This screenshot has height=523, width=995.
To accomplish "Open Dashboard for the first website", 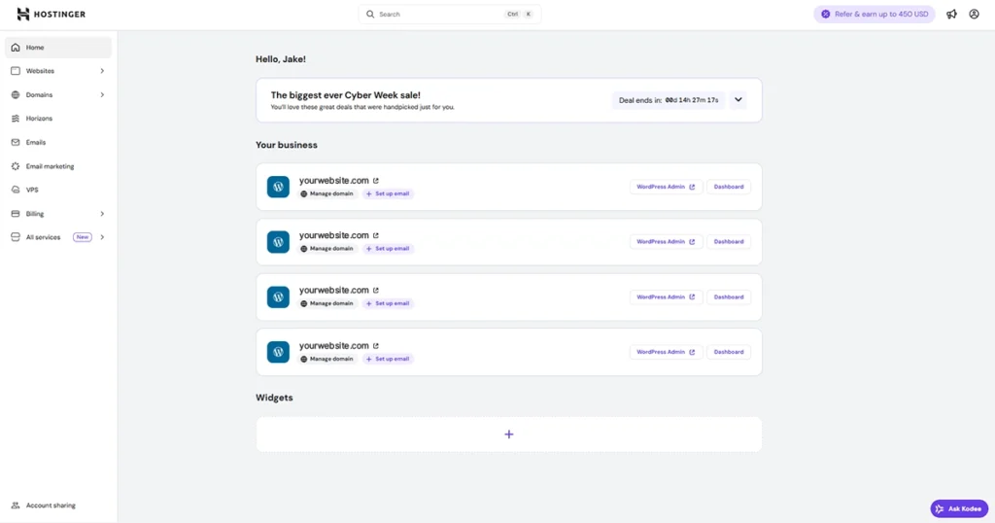I will [x=729, y=187].
